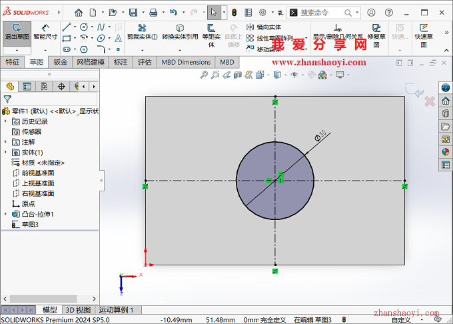Image resolution: width=453 pixels, height=324 pixels.
Task: Toggle the Section View icon in view toolbar
Action: point(238,75)
